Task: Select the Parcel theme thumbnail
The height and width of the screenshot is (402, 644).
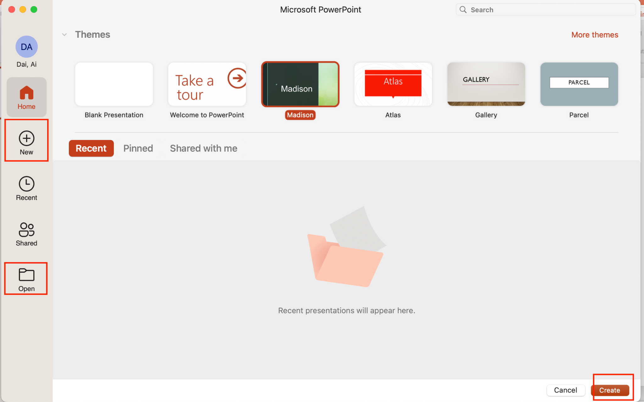Action: (579, 84)
